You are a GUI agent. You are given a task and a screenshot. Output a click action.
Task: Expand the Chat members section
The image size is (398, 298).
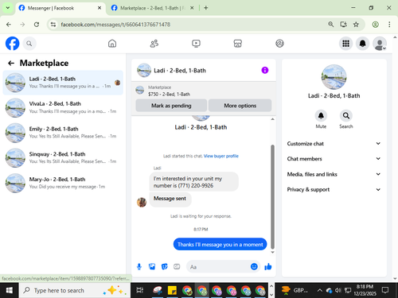coord(334,159)
